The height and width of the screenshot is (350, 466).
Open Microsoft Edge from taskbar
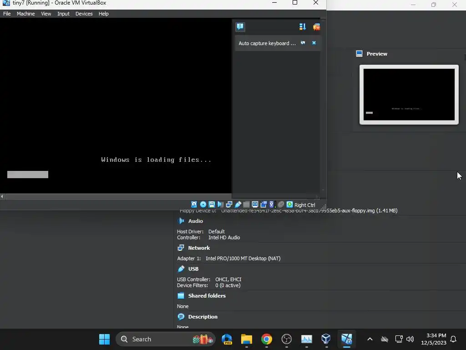(x=227, y=339)
